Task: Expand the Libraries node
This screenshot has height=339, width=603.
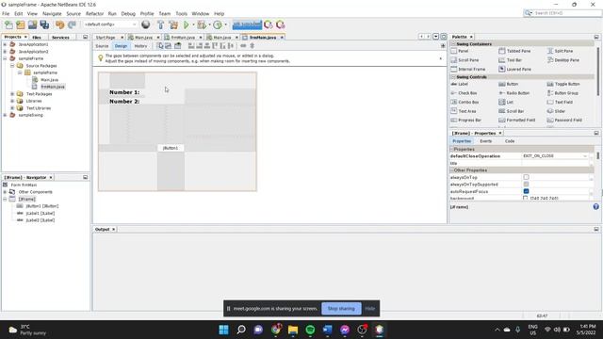Action: coord(12,101)
